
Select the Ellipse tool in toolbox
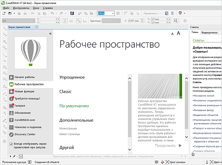4,73
